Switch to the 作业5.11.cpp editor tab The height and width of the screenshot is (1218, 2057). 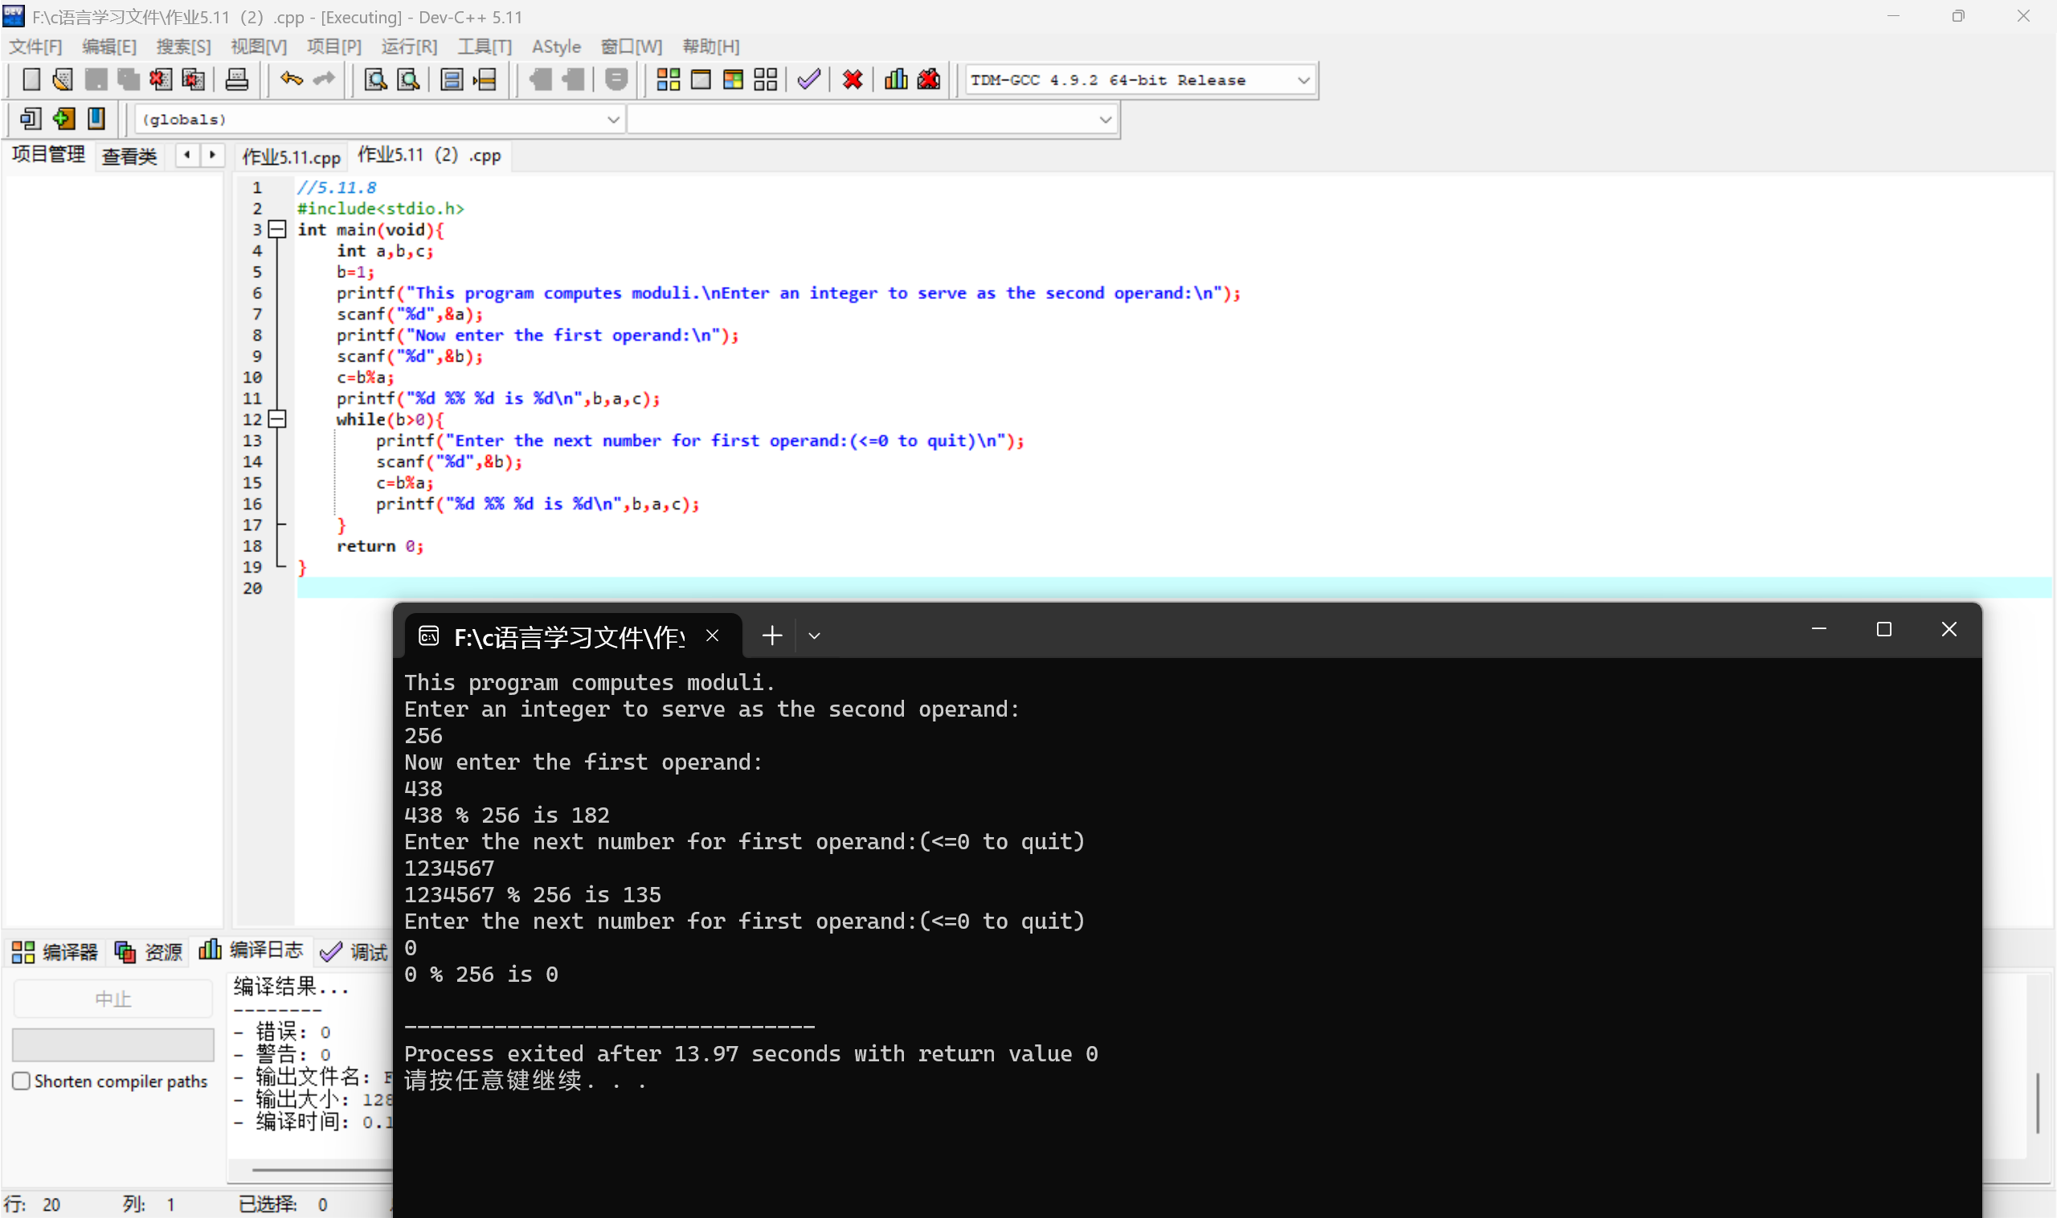291,156
